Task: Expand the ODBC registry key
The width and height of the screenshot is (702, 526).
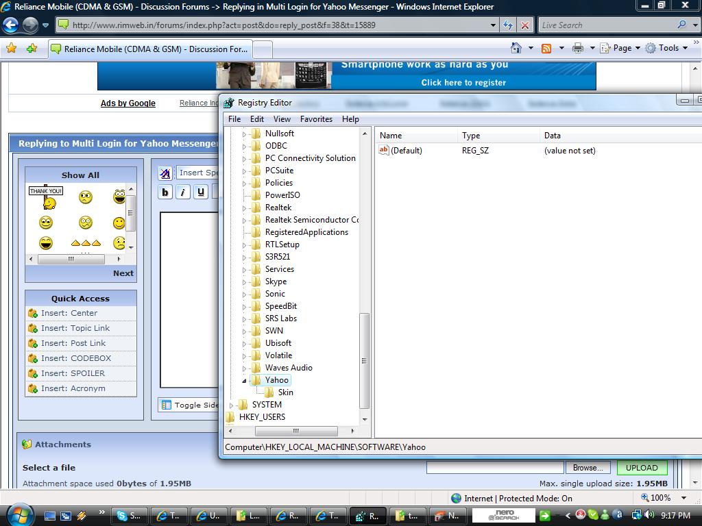Action: [x=244, y=147]
